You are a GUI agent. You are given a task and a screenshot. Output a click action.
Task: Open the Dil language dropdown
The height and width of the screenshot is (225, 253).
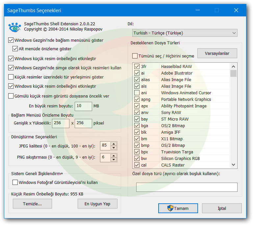coord(185,33)
